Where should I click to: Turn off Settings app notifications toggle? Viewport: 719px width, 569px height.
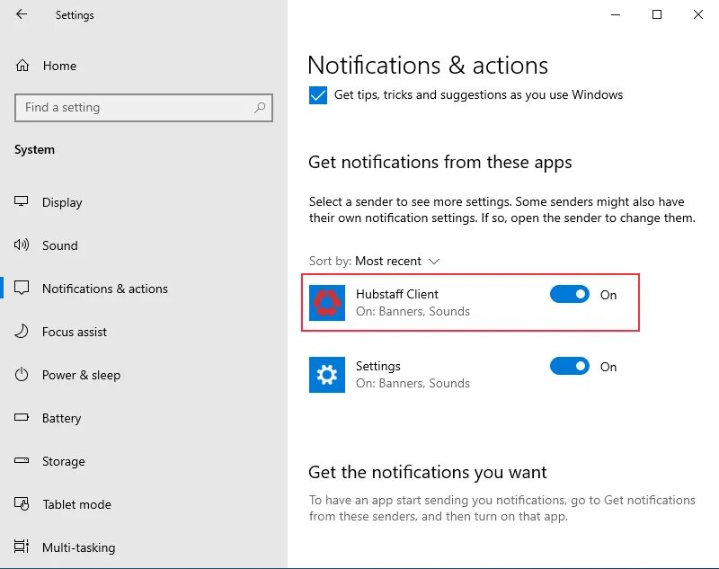point(570,367)
